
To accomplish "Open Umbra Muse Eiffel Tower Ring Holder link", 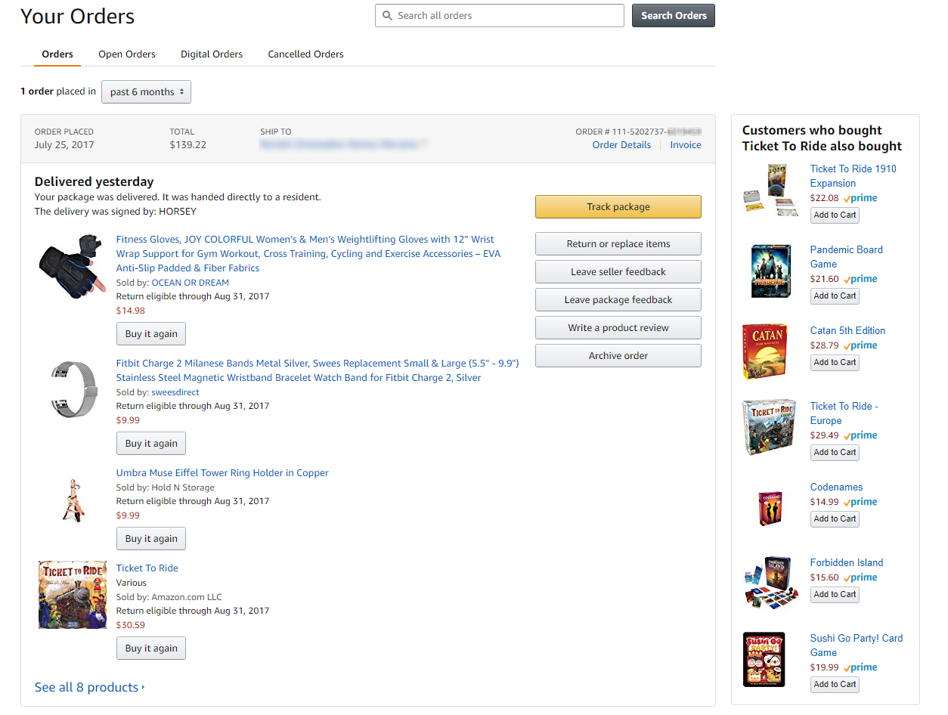I will point(222,473).
